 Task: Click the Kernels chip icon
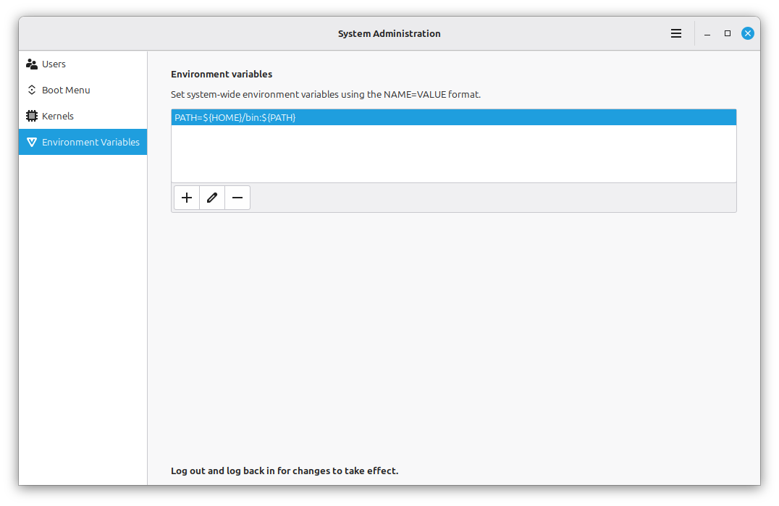click(x=32, y=117)
